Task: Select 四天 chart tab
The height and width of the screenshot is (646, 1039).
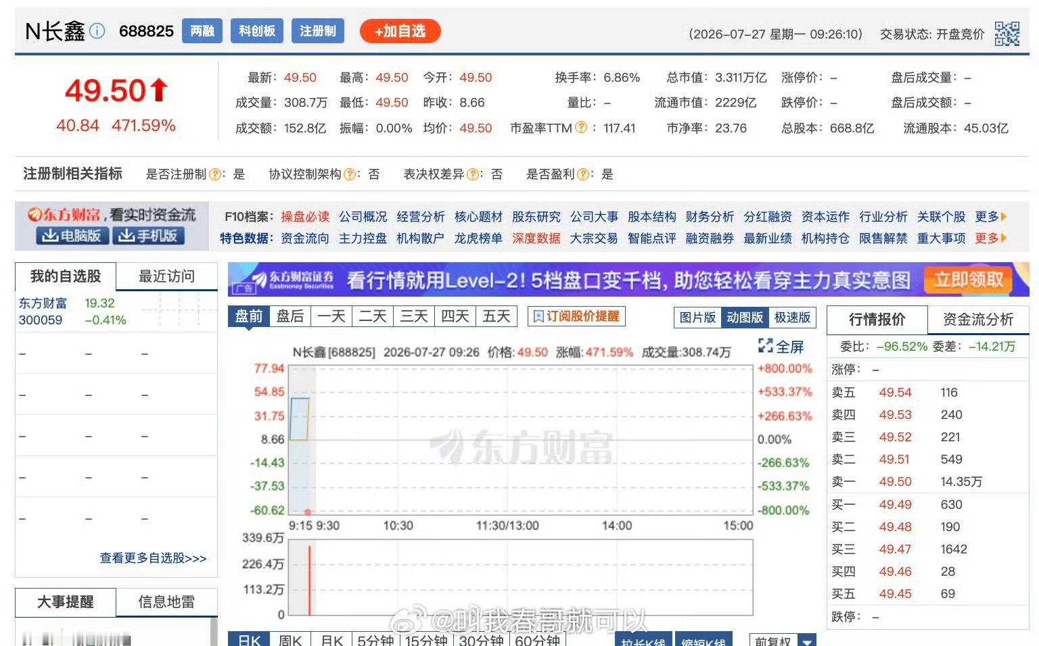Action: point(455,316)
